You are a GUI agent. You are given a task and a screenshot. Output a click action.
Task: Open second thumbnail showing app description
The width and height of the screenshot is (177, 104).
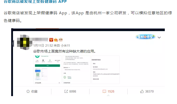click(77, 70)
